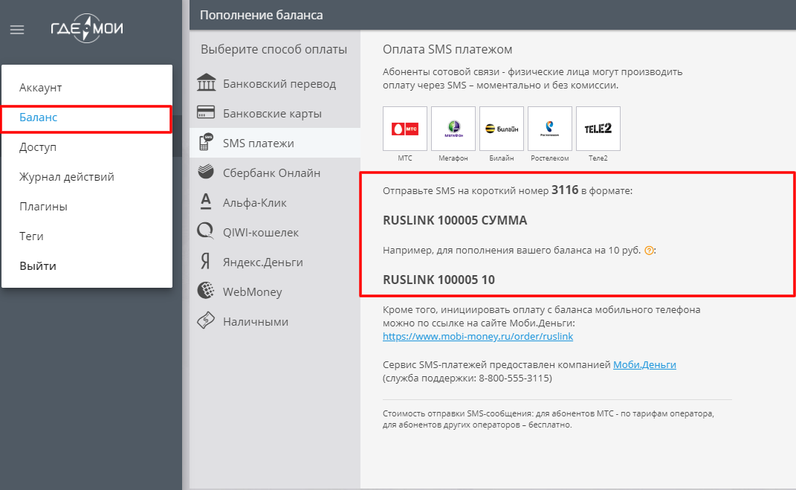Select the Билайн operator tile
This screenshot has height=490, width=796.
click(x=502, y=129)
